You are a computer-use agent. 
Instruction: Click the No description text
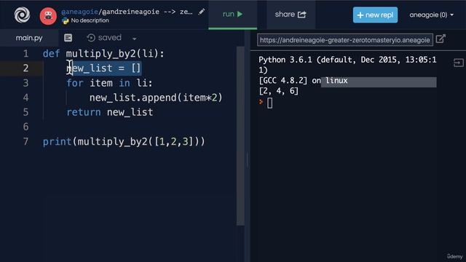point(90,20)
